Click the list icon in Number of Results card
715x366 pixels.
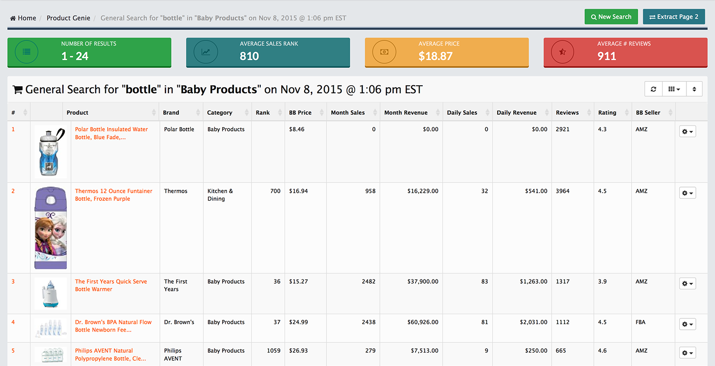tap(27, 52)
